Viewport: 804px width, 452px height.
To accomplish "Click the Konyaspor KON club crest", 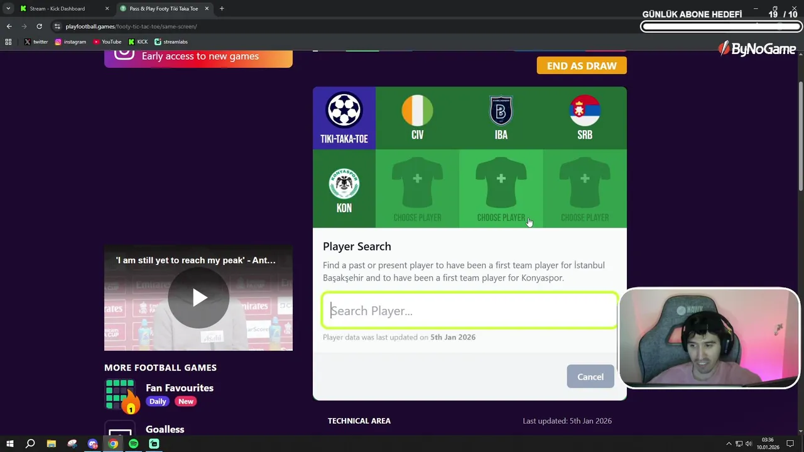I will [x=344, y=184].
